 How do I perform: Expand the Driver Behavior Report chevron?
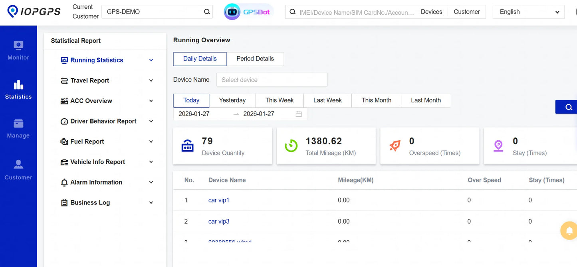click(151, 121)
